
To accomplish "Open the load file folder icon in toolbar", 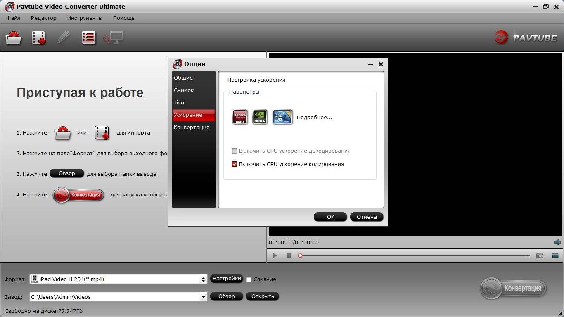I will point(14,38).
